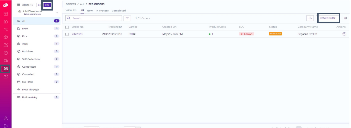Select the Pick orders sidebar item
The width and height of the screenshot is (351, 128).
(38, 36)
